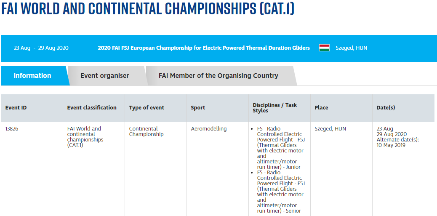Open the Event organiser tab
Viewport: 437px width, 216px height.
click(105, 76)
